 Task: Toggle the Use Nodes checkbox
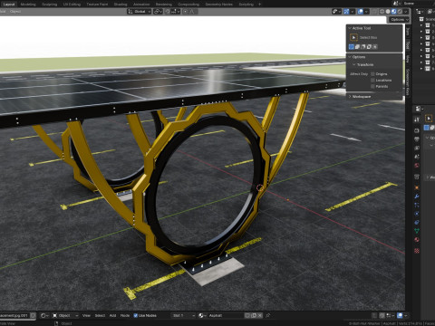pyautogui.click(x=135, y=315)
